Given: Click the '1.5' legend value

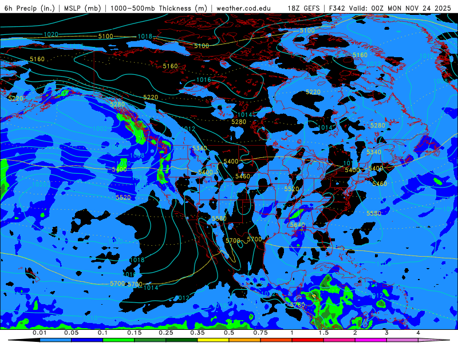Looking at the screenshot, I should 323,333.
